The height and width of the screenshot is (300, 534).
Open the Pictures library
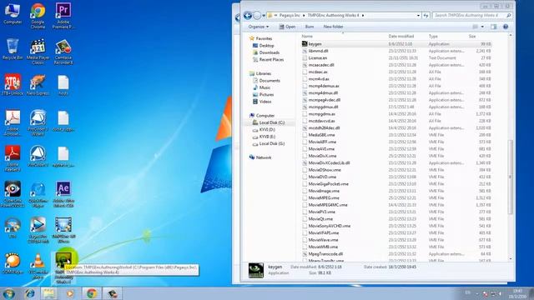coord(266,94)
